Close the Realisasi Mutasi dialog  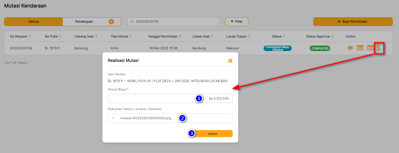230,61
